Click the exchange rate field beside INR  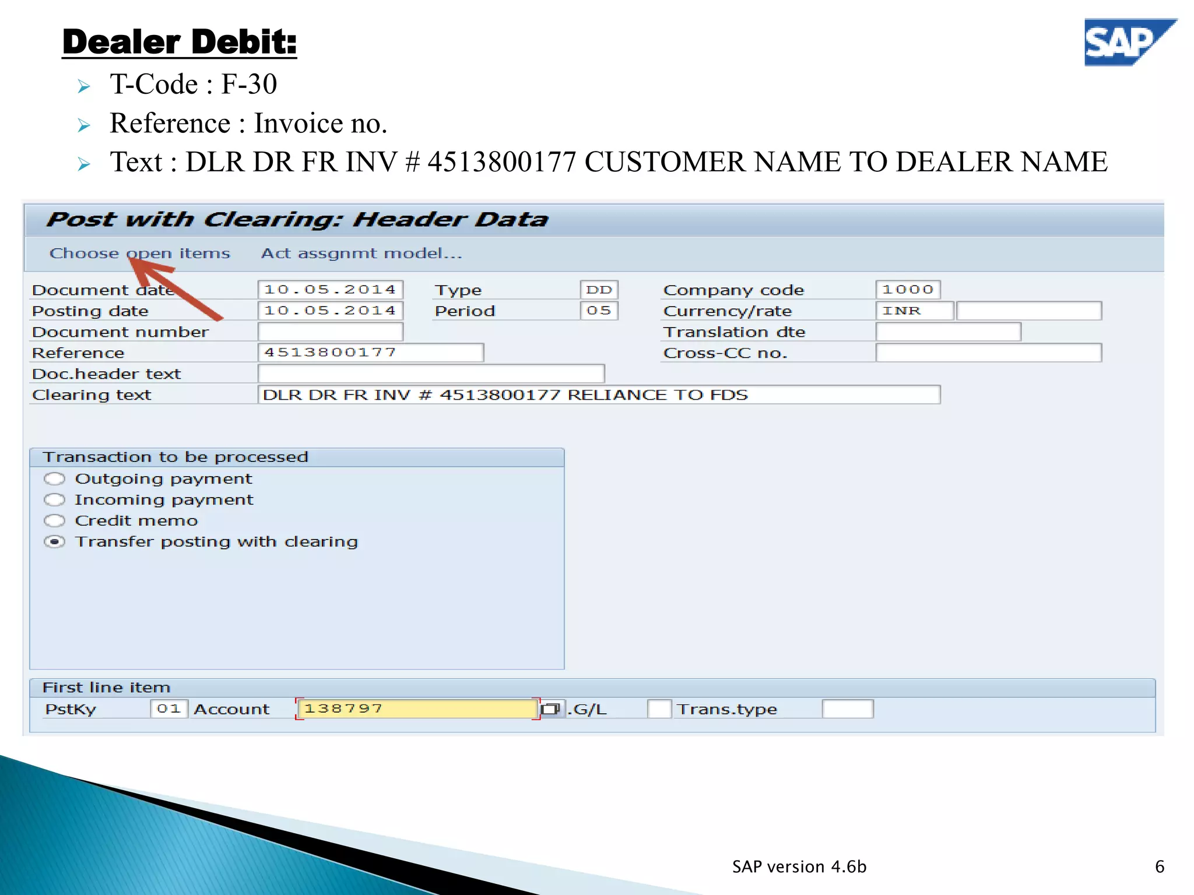pos(1029,311)
